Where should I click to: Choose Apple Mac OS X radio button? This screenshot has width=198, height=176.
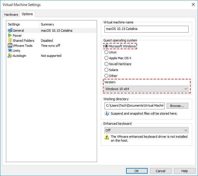pos(106,58)
